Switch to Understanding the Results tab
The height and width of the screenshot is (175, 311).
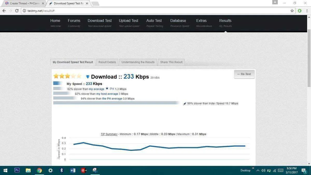pyautogui.click(x=138, y=62)
